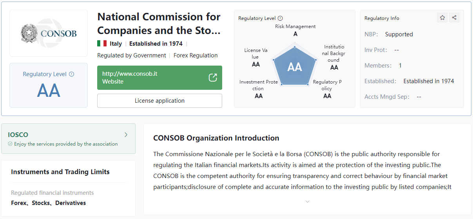The image size is (473, 219).
Task: Click the Risk Management chart label
Action: coord(295,27)
